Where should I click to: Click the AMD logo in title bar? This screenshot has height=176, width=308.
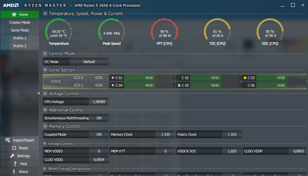[x=11, y=6]
